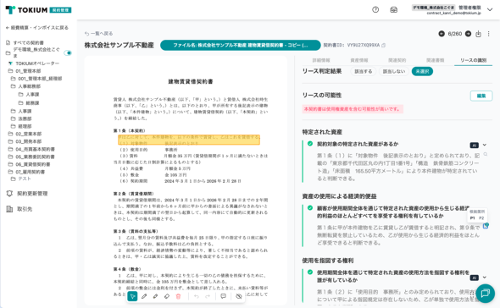Switch to the 関連書類 tab
Image resolution: width=500 pixels, height=308 pixels.
coord(436,60)
